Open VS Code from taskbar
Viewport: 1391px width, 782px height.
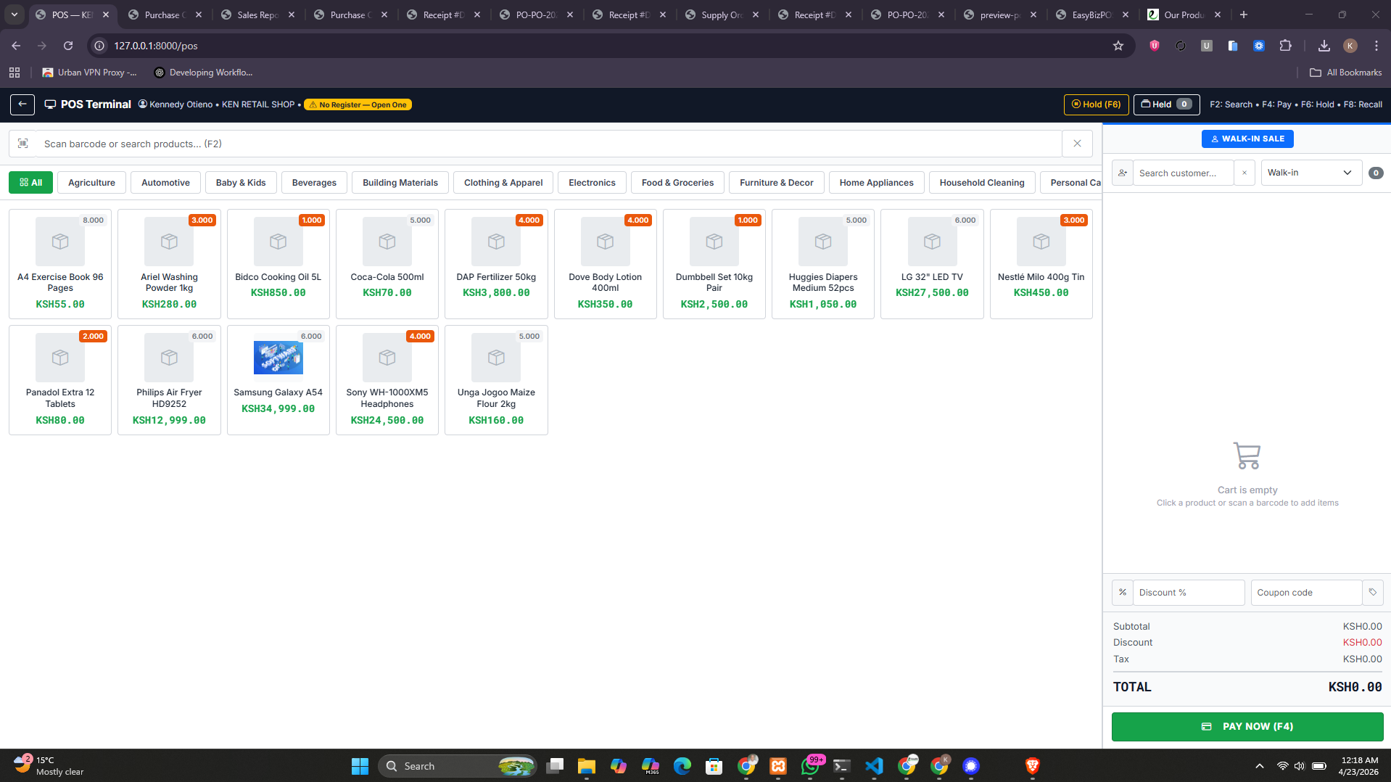point(874,766)
